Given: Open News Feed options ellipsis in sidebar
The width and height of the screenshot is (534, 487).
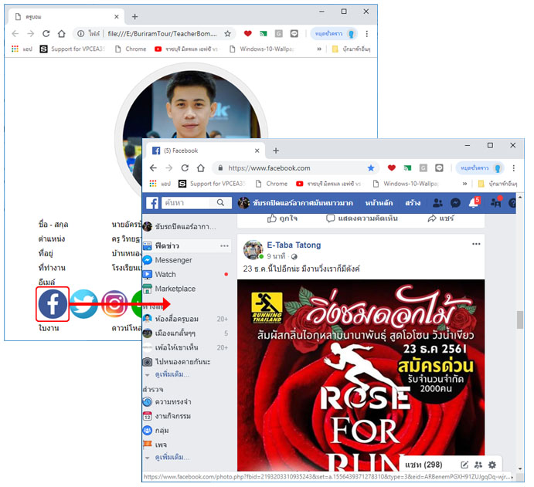Looking at the screenshot, I should click(x=224, y=245).
